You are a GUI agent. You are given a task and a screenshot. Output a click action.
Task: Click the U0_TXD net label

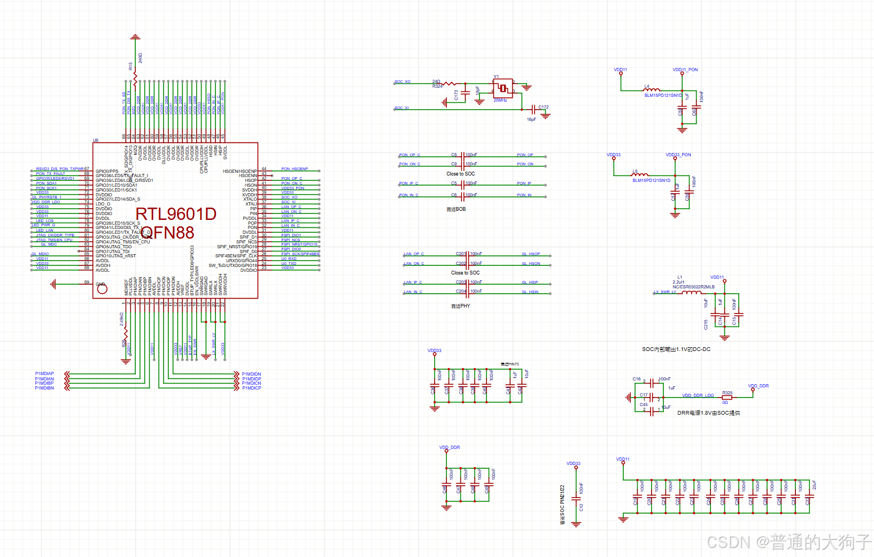pos(289,263)
